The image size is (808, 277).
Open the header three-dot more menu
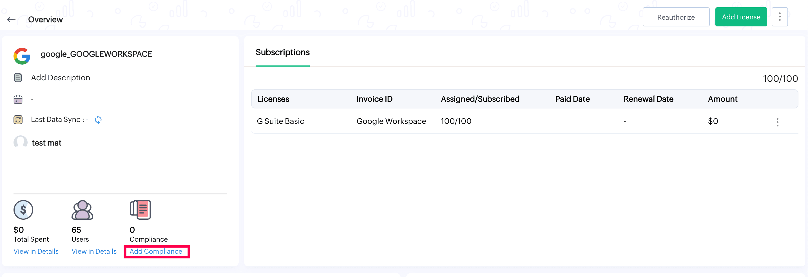pyautogui.click(x=780, y=17)
